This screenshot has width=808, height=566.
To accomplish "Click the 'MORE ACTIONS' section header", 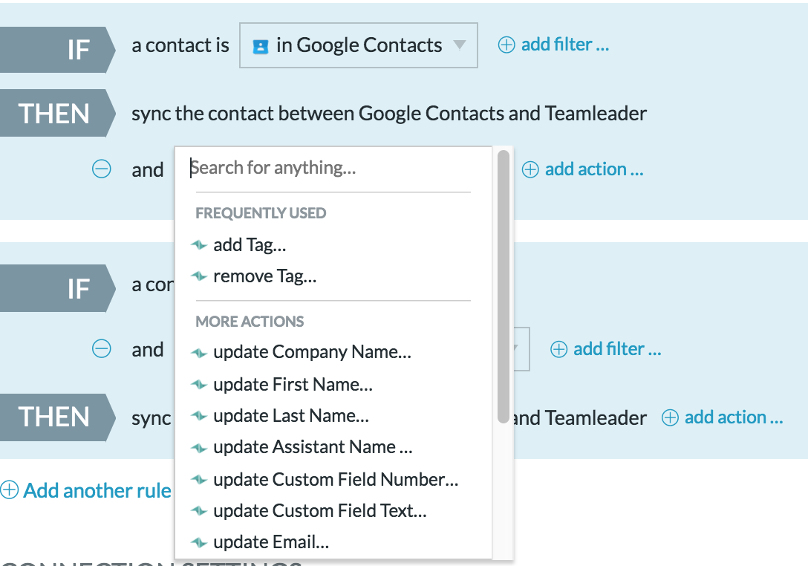I will (250, 321).
